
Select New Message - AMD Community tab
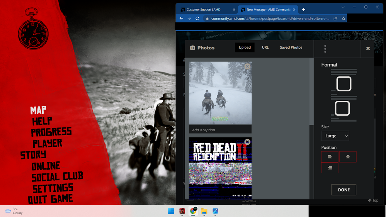268,10
